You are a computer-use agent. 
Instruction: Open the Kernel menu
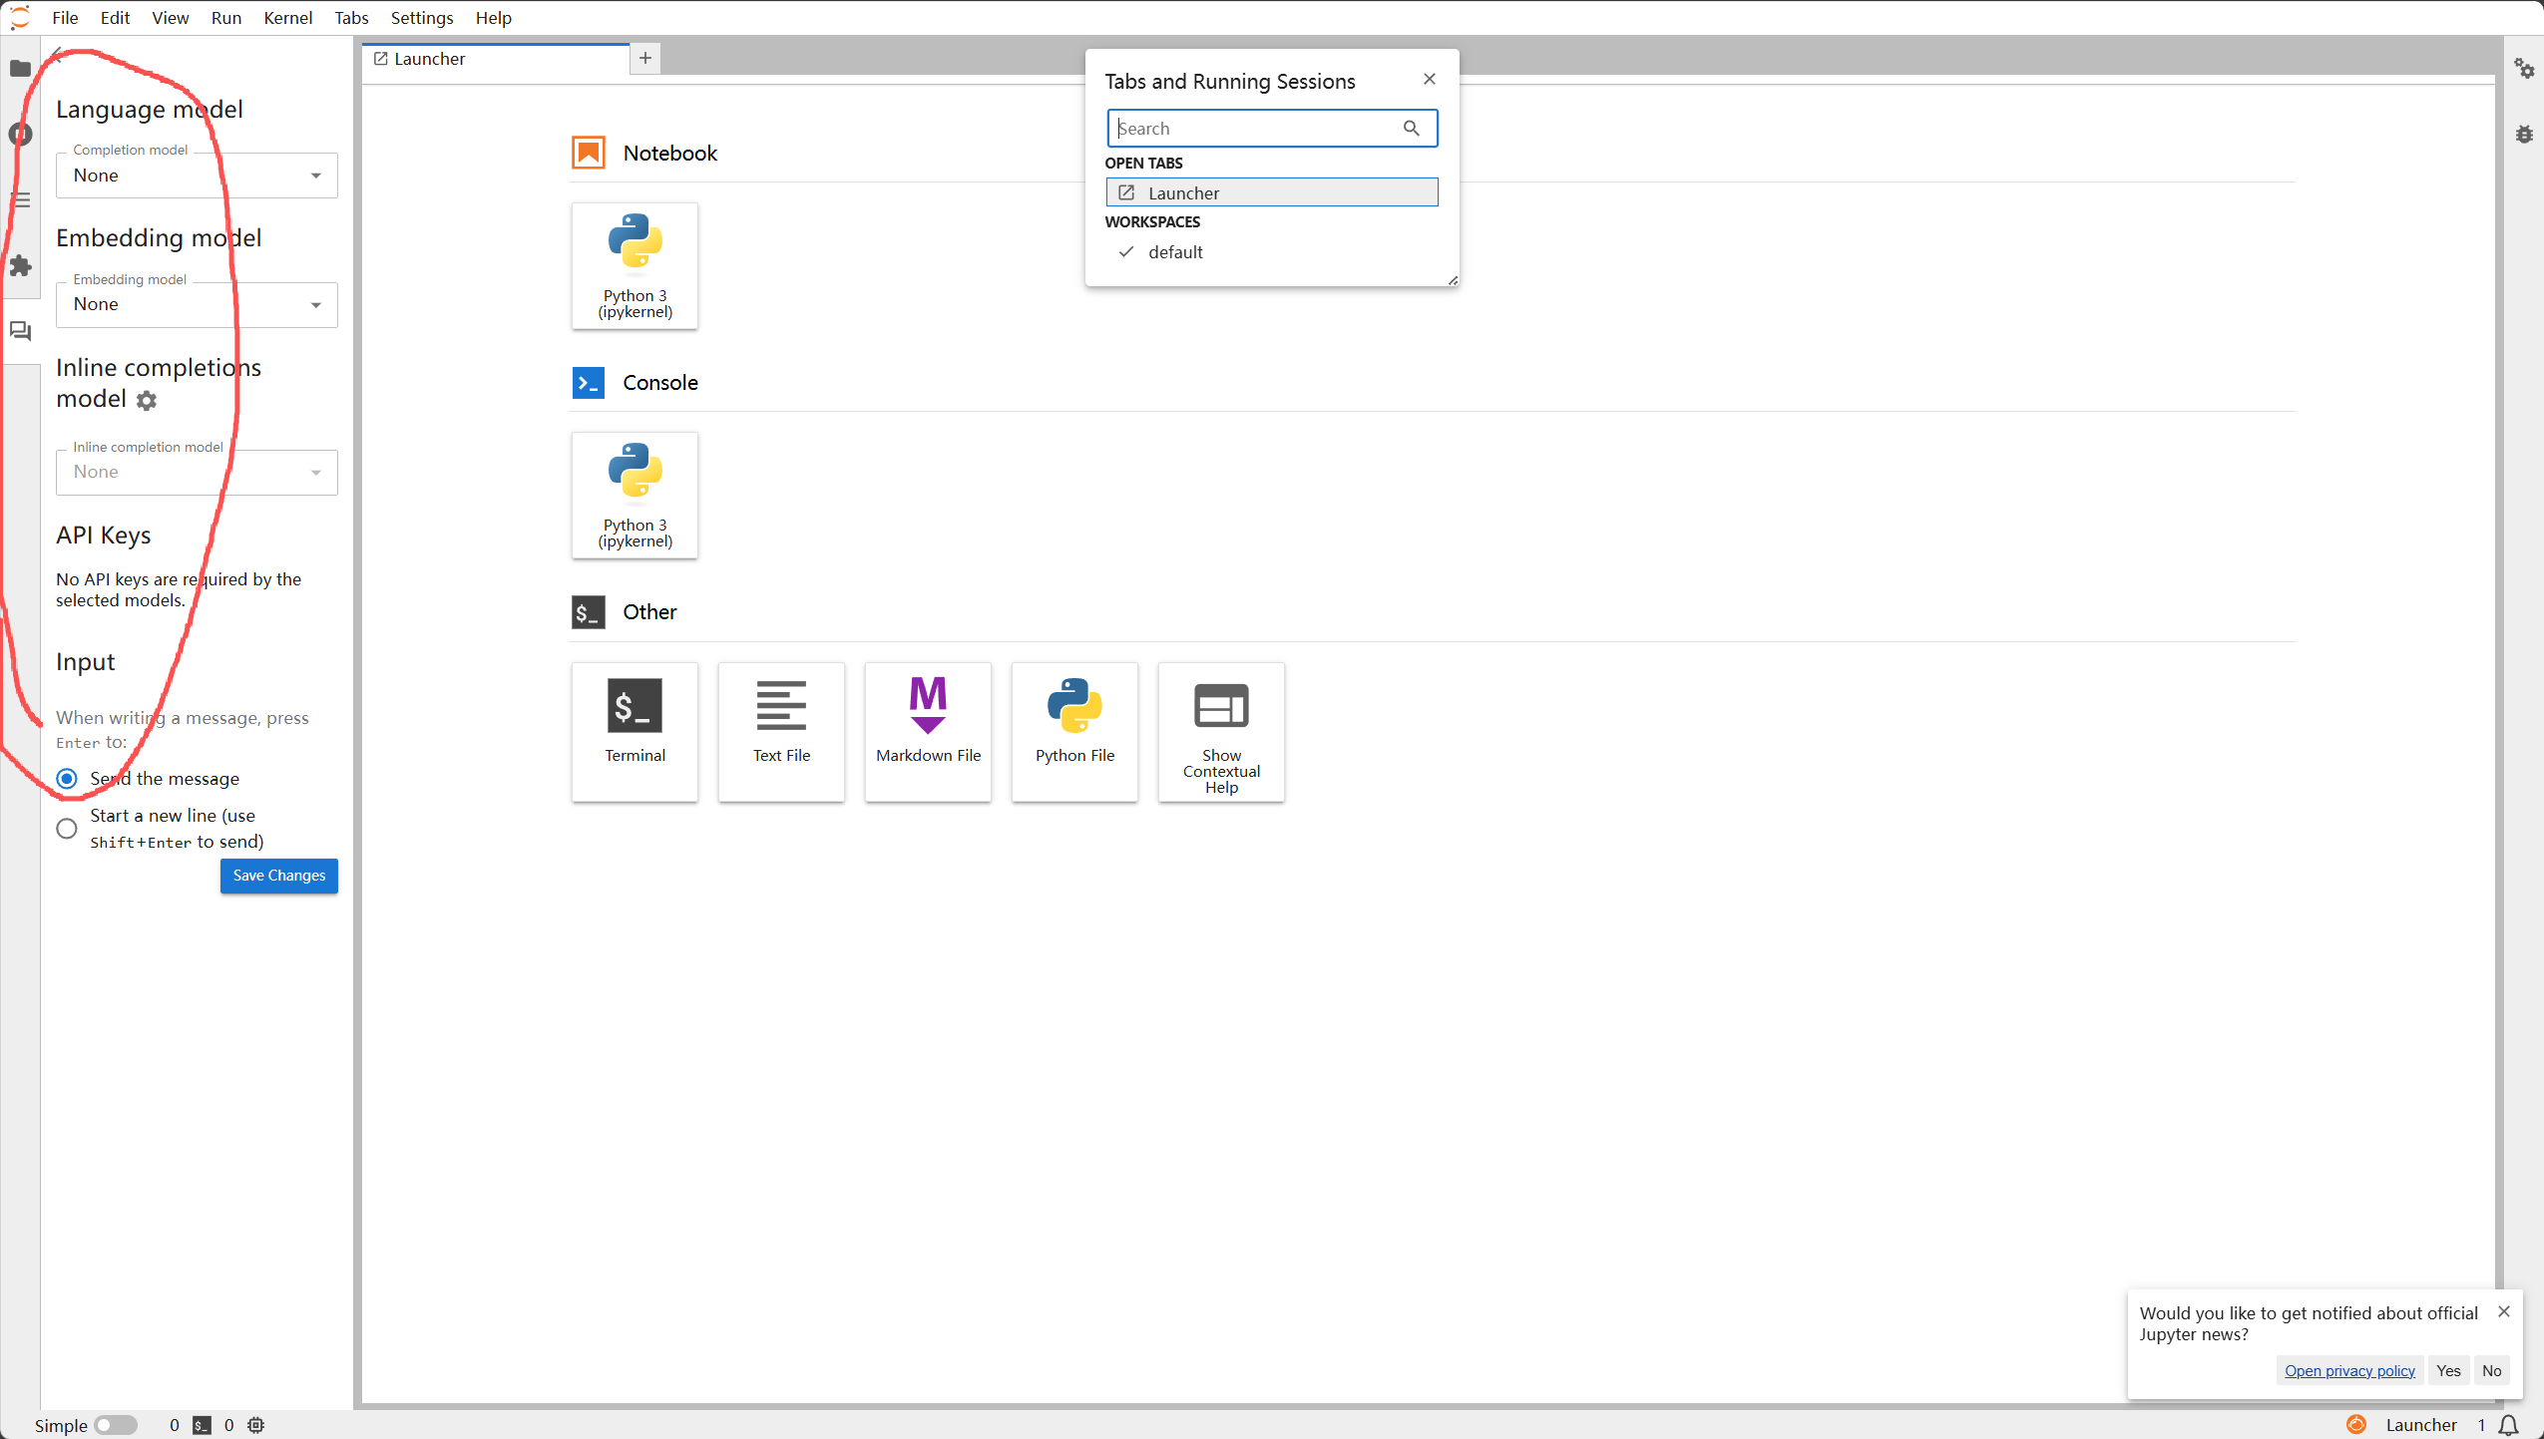(287, 18)
